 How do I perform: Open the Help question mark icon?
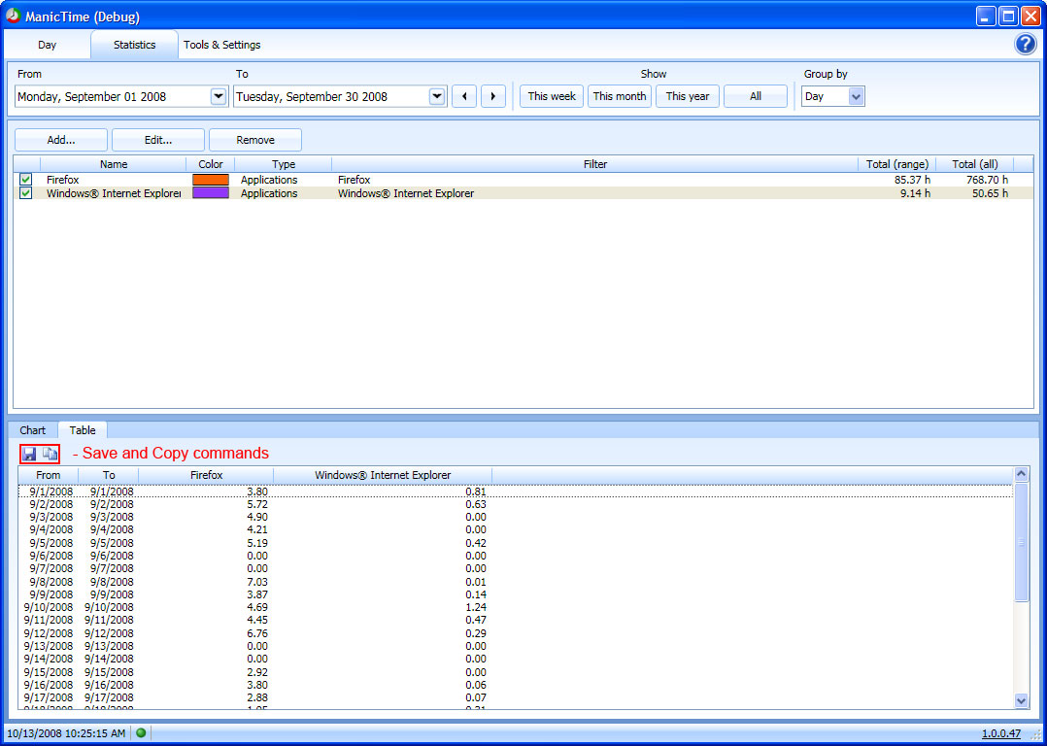tap(1025, 44)
